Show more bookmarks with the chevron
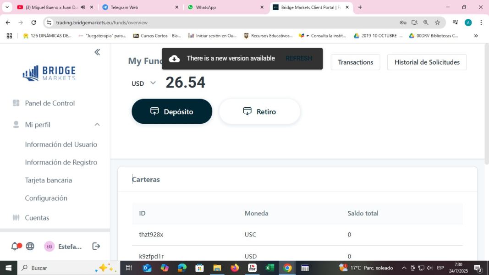The image size is (489, 275). 476,36
